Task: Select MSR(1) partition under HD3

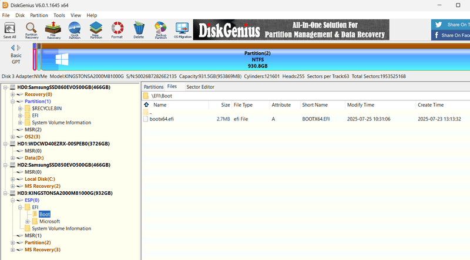Action: (33, 235)
